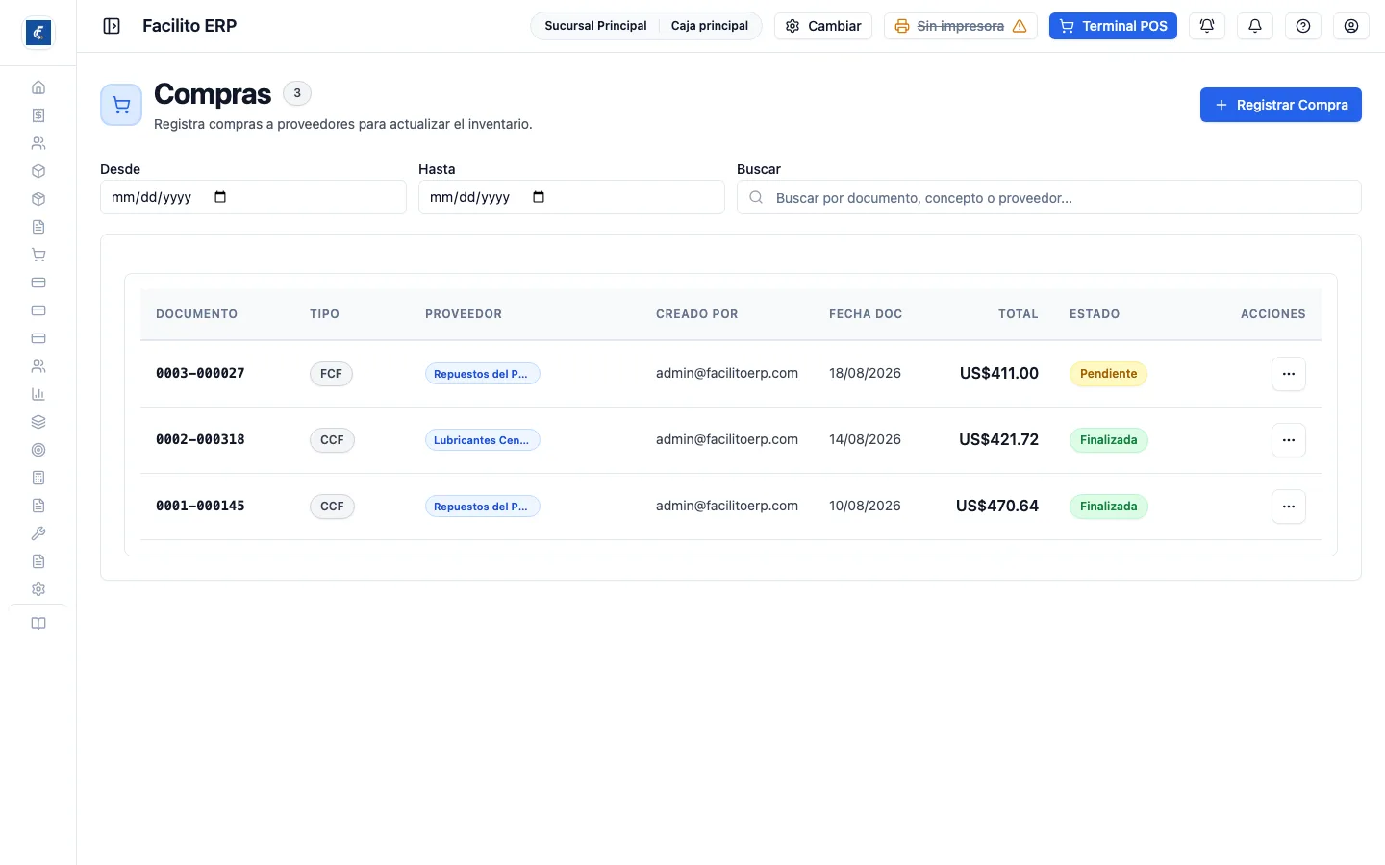Image resolution: width=1385 pixels, height=865 pixels.
Task: Click the Facilito ERP logo
Action: click(38, 33)
